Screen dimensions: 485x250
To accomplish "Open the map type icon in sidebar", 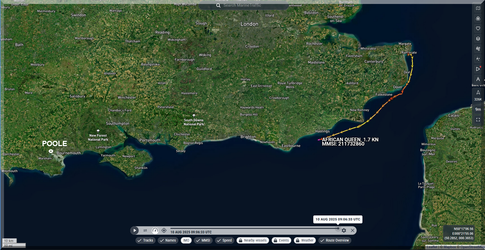I will (478, 8).
